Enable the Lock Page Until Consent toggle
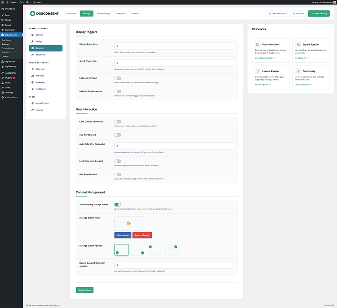Image resolution: width=337 pixels, height=308 pixels. (x=118, y=161)
